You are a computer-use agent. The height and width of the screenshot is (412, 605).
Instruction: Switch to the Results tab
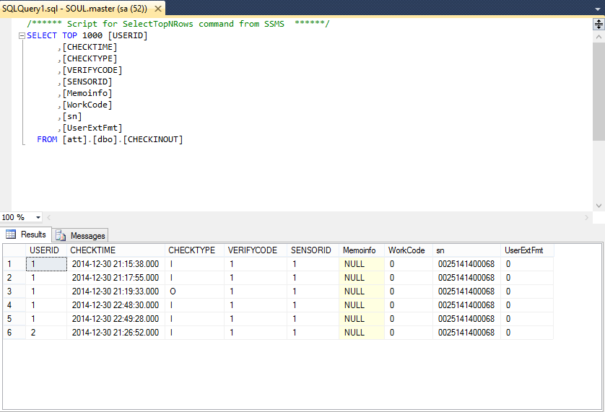pyautogui.click(x=26, y=235)
